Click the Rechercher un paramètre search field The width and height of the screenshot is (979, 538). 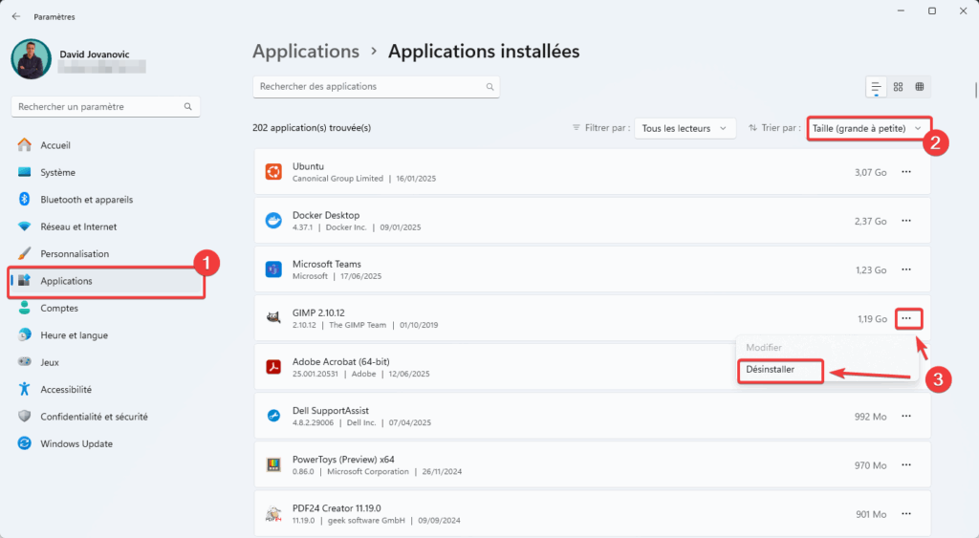coord(105,107)
